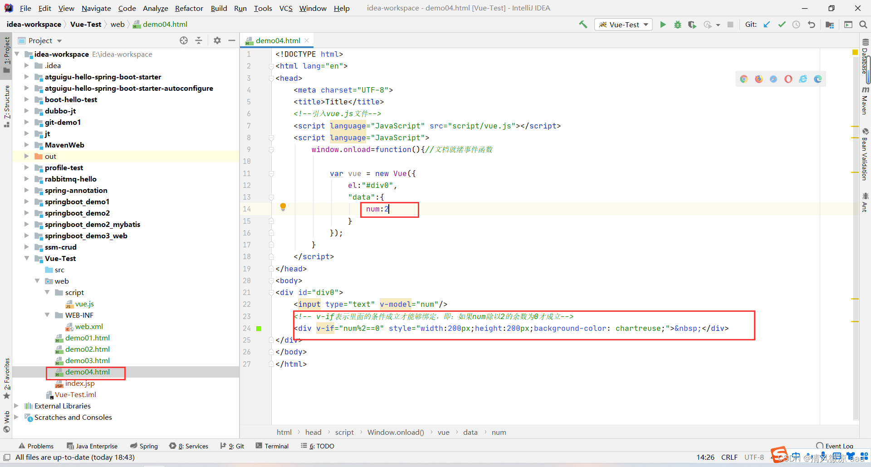871x467 pixels.
Task: Open in Opera browser icon
Action: [788, 79]
